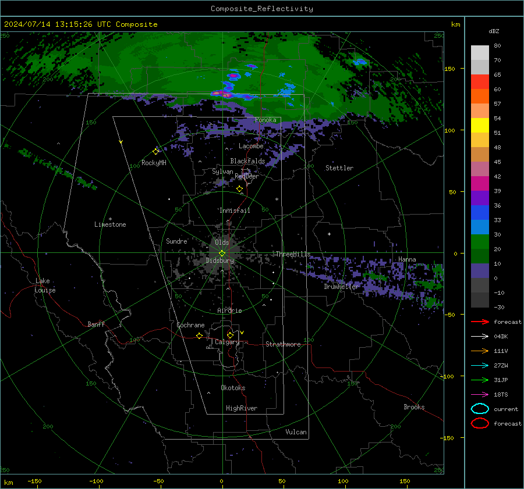
Task: Click the ThreeHills town label
Action: (293, 254)
